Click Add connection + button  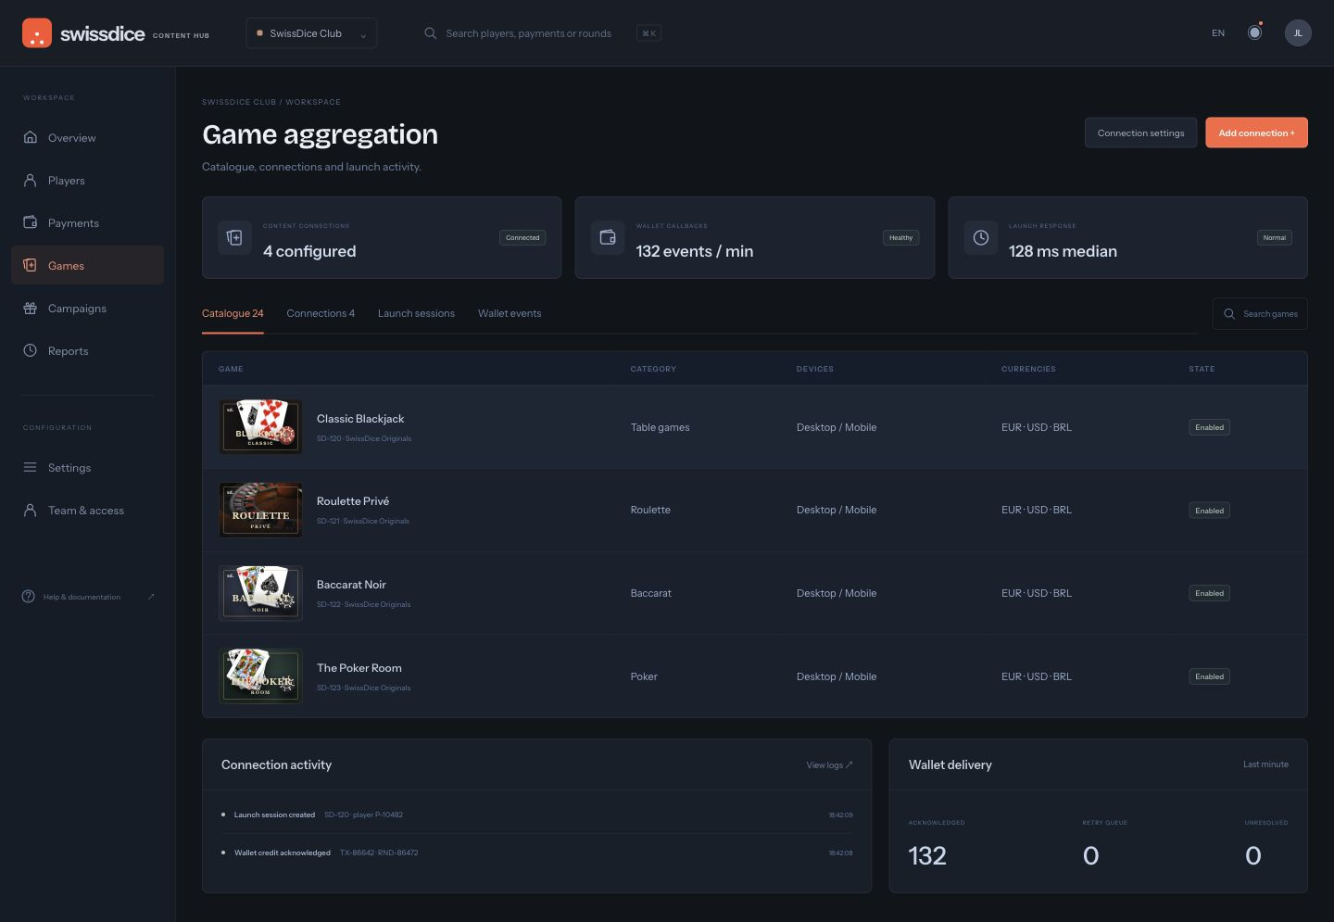1256,133
